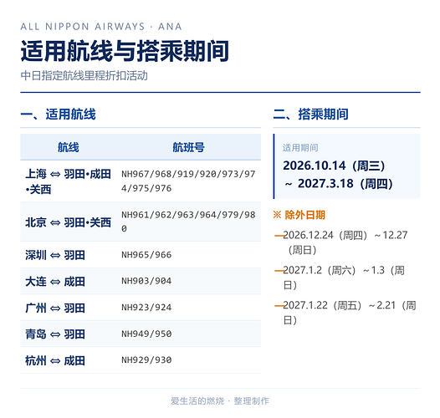
Task: Select the route 青岛 ⇔ 羽田
Action: [55, 334]
